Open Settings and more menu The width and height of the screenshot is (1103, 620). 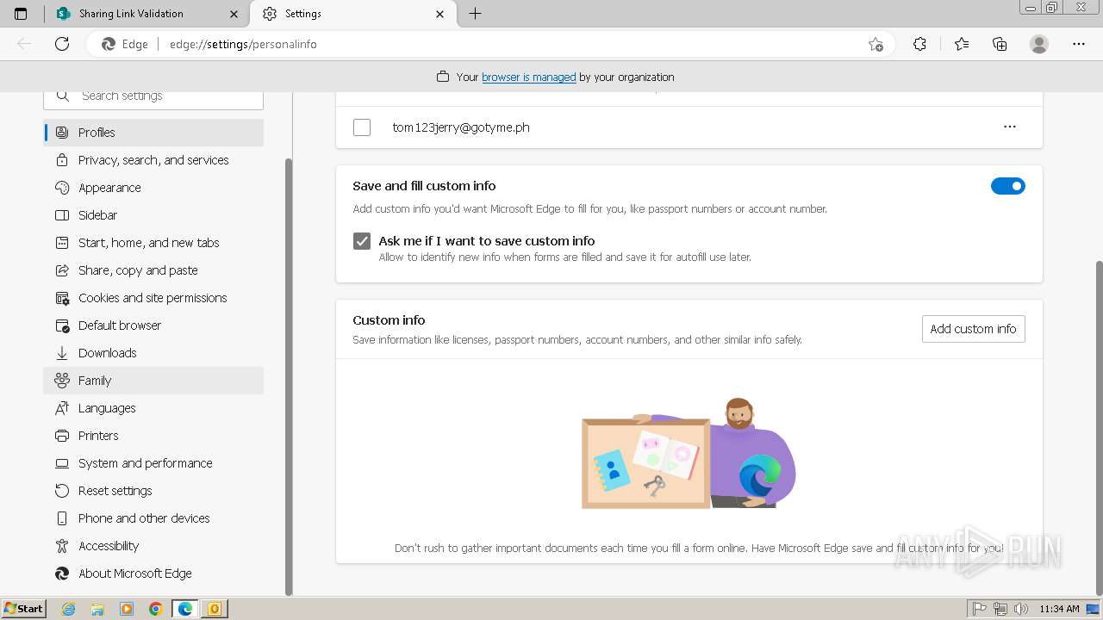click(1079, 44)
